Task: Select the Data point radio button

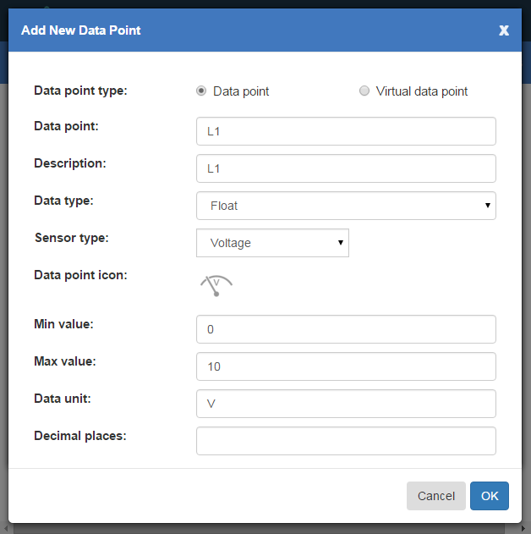Action: coord(201,91)
